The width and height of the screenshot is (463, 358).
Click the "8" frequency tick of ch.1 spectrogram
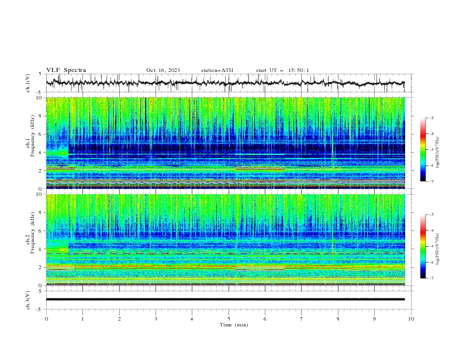click(x=41, y=116)
